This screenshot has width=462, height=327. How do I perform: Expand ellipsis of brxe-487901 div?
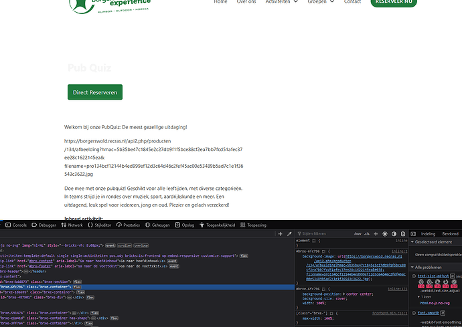pyautogui.click(x=70, y=298)
